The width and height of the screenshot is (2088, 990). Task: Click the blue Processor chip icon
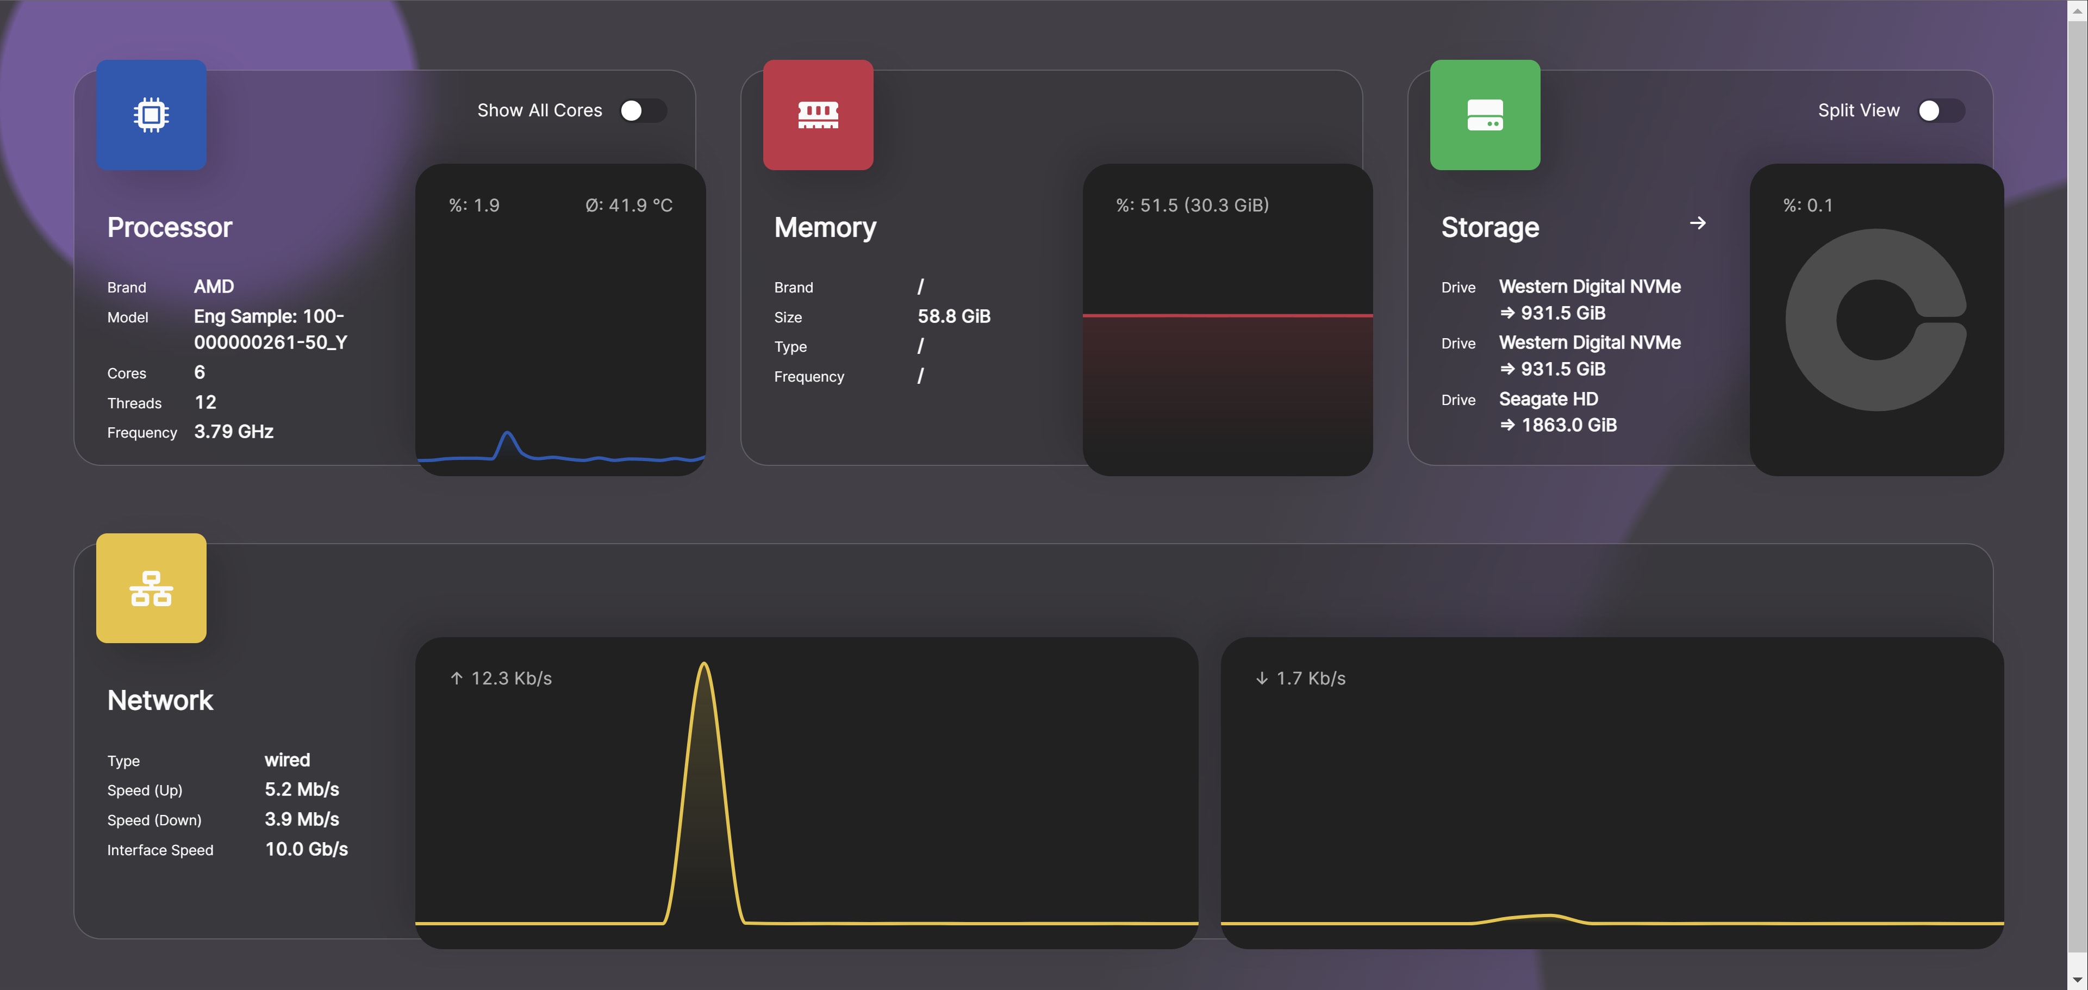(x=151, y=114)
